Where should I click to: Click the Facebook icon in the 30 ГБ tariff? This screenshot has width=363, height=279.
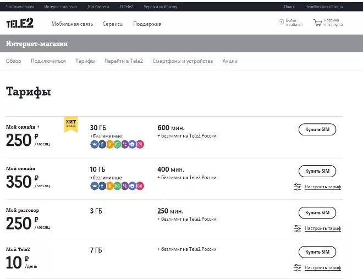click(102, 144)
